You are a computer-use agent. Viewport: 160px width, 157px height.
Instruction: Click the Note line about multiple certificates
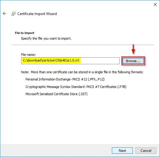82,72
